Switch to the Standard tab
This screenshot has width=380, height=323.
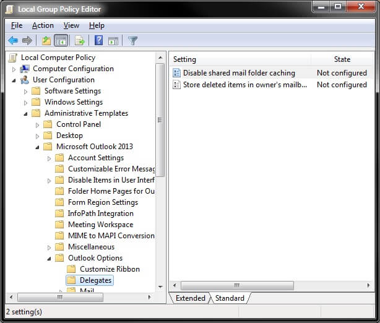pyautogui.click(x=230, y=298)
